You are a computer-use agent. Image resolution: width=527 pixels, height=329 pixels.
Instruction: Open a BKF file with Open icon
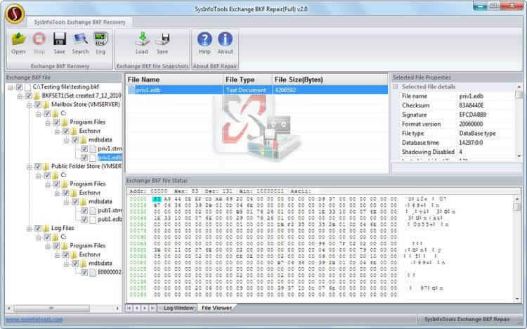coord(18,43)
